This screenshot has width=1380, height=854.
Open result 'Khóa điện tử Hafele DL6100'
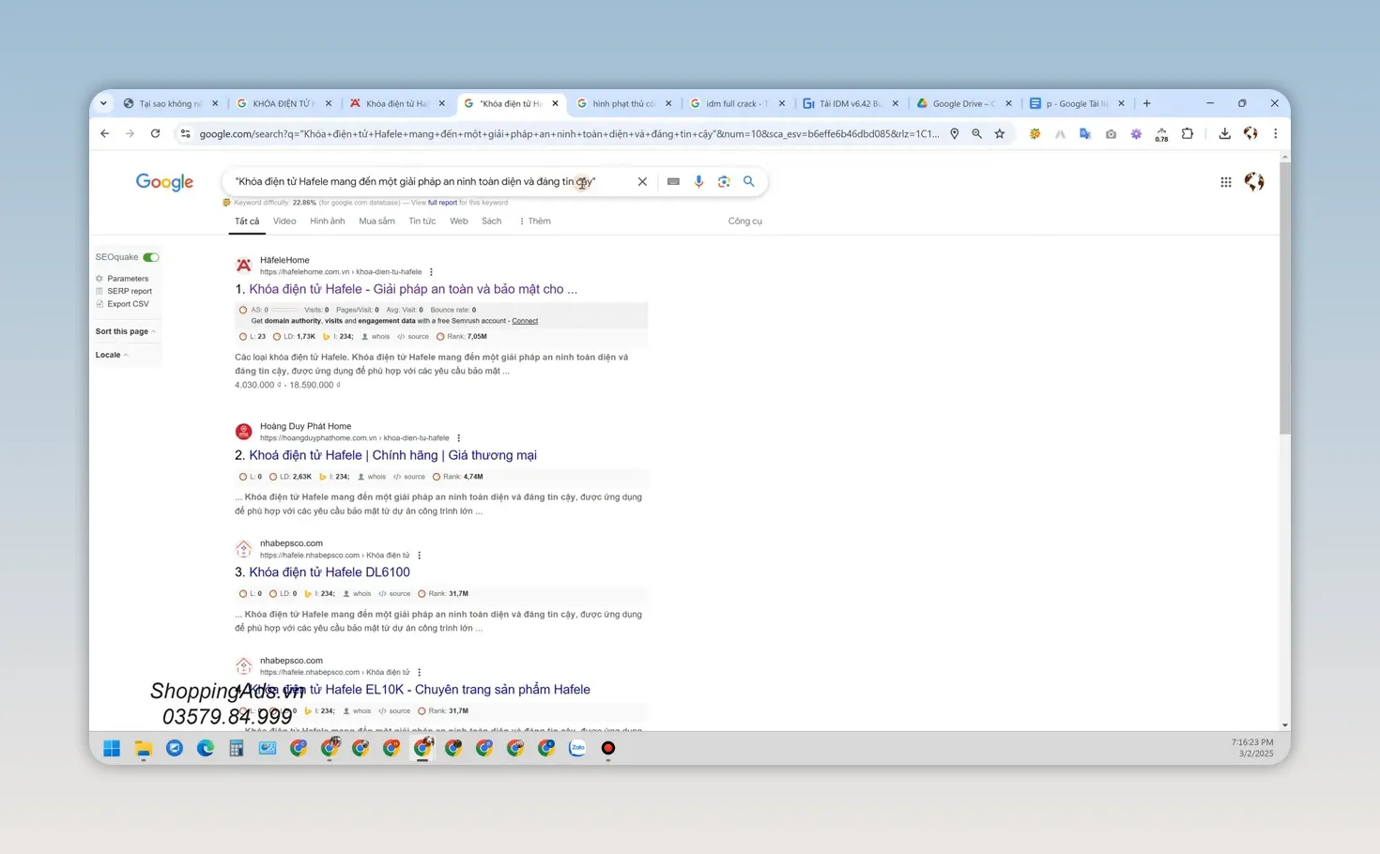(330, 572)
